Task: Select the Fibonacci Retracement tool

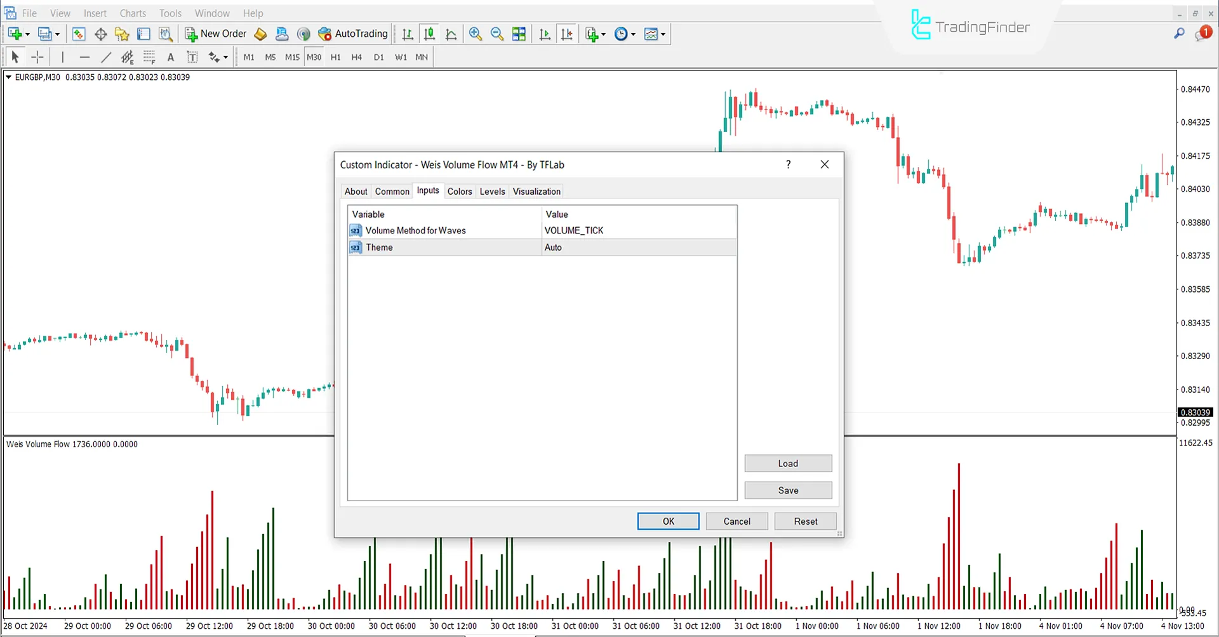Action: (149, 57)
